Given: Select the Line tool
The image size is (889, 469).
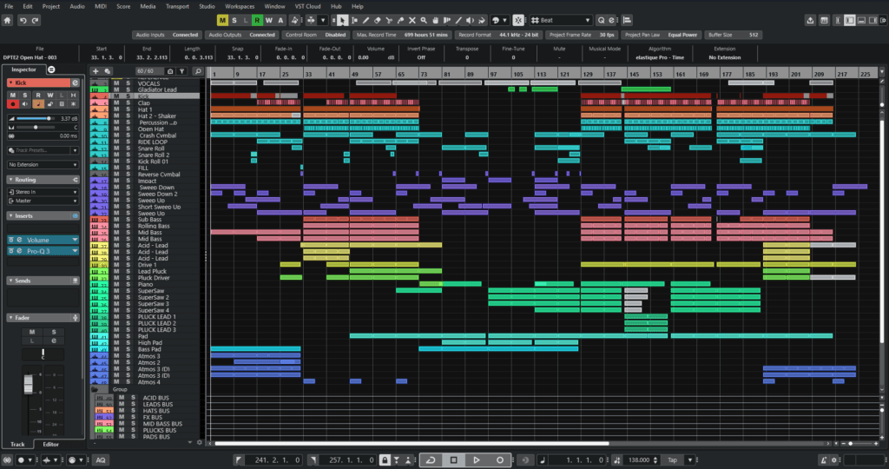Looking at the screenshot, I should click(458, 21).
